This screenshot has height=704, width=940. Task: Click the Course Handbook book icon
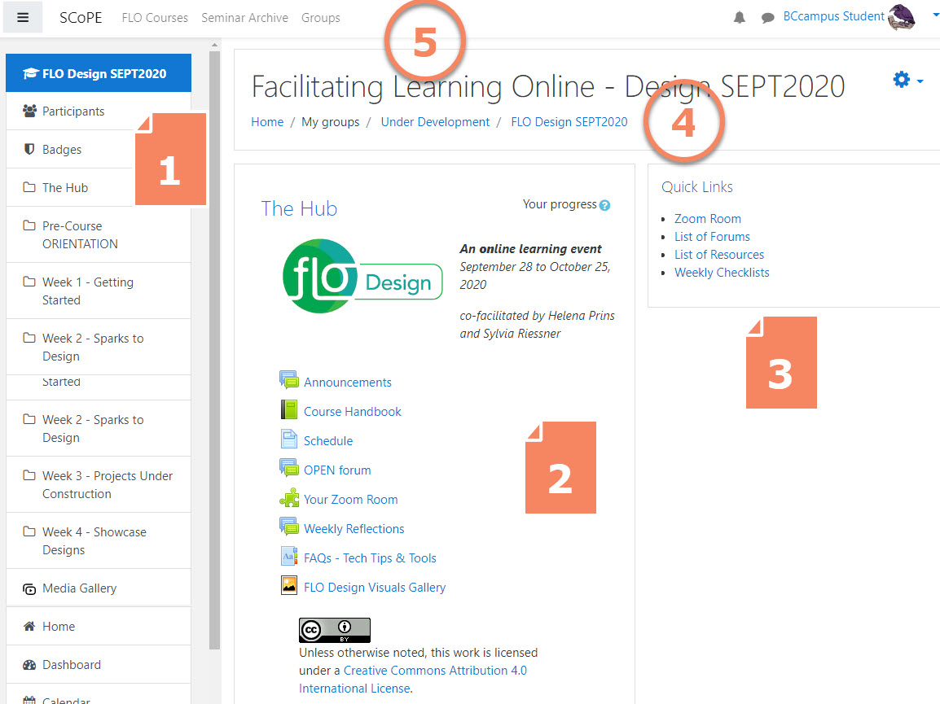tap(289, 410)
